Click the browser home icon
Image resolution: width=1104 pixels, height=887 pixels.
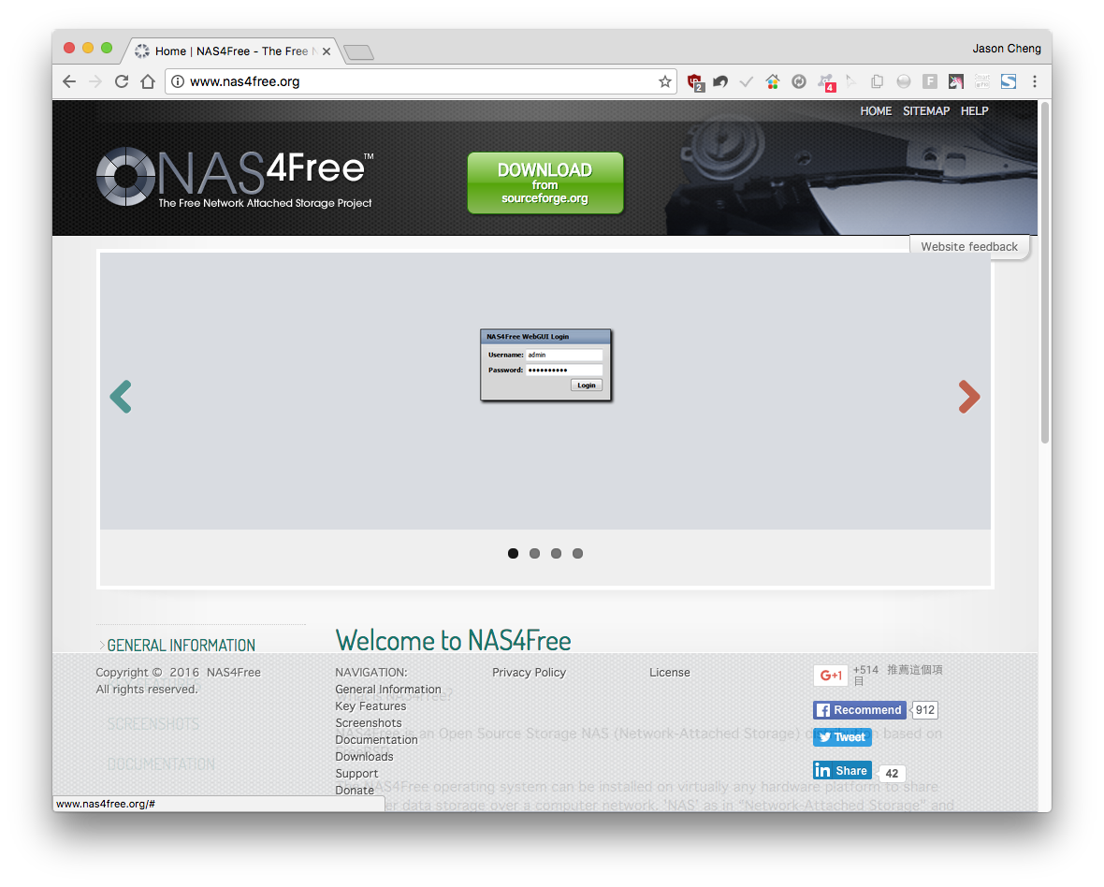point(147,81)
